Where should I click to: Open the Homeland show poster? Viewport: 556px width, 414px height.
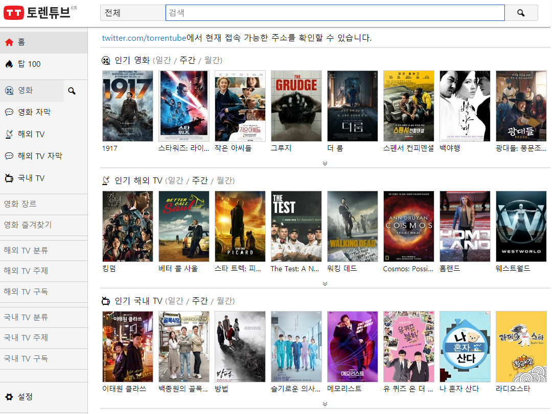465,226
